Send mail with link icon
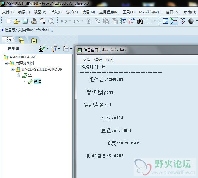 [x=51, y=21]
